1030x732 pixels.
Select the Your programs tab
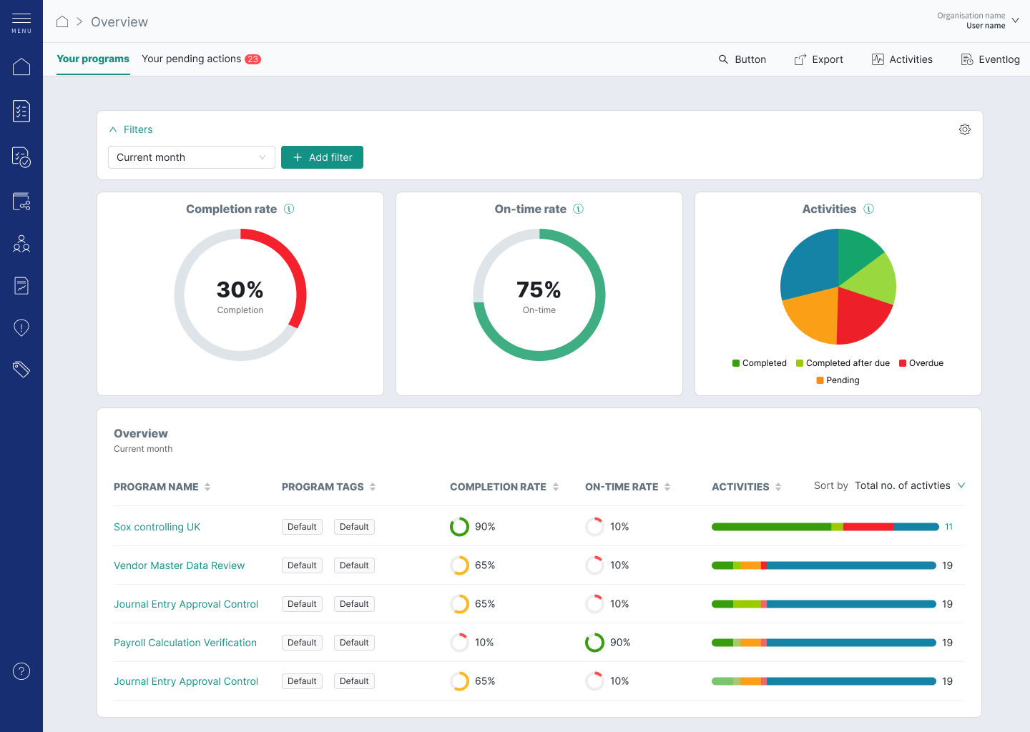tap(93, 59)
